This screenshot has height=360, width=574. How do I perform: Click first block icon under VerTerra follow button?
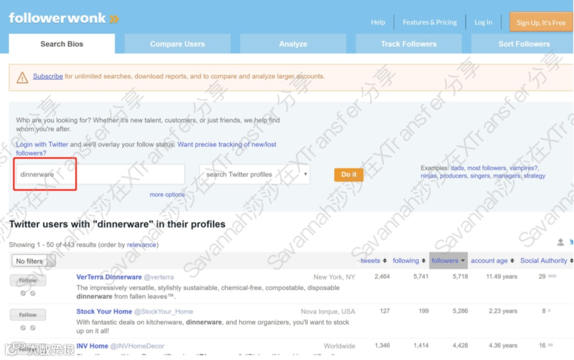23,293
